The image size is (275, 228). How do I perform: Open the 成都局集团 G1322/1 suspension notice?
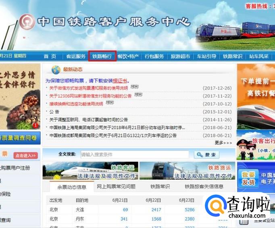(113, 136)
